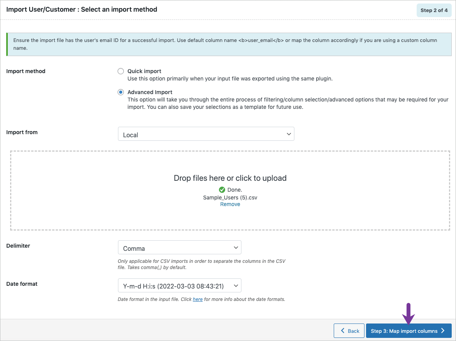Click the Back button
The height and width of the screenshot is (341, 456).
point(349,331)
